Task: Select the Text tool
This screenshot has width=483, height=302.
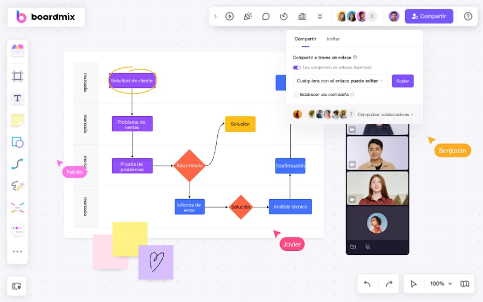Action: coord(17,98)
